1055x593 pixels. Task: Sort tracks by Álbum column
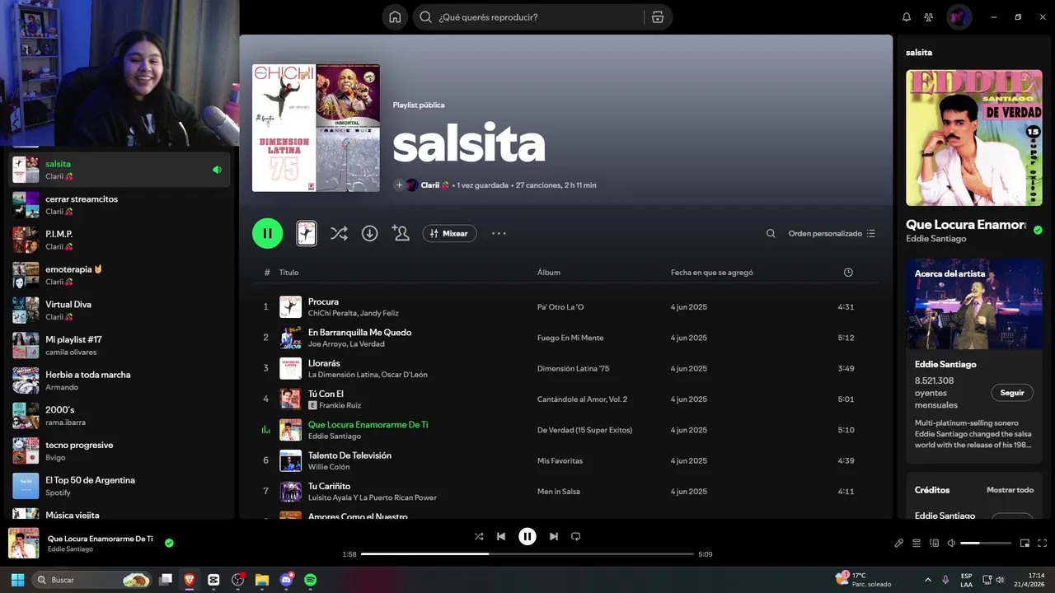(549, 273)
